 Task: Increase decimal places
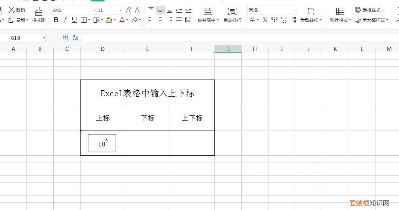(x=284, y=20)
